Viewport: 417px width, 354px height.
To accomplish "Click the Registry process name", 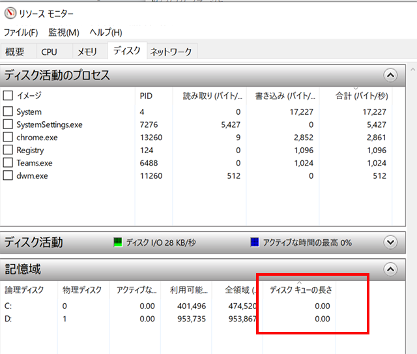I will tap(30, 151).
